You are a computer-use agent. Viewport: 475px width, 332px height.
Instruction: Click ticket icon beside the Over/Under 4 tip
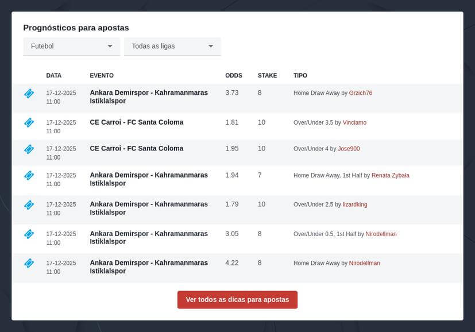pyautogui.click(x=29, y=149)
